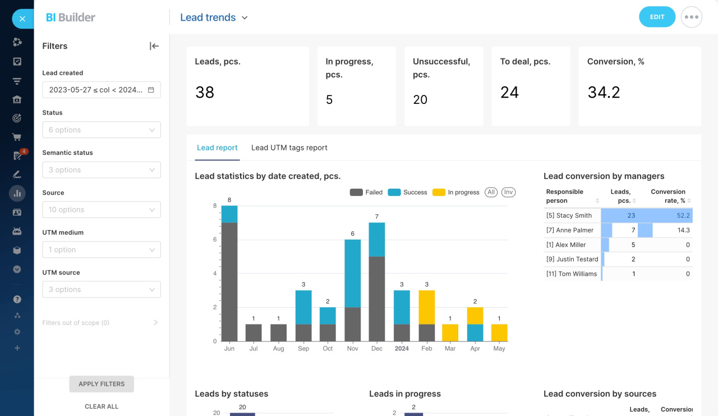Open the Lead trends dashboard dropdown
This screenshot has height=416, width=718.
click(x=214, y=17)
